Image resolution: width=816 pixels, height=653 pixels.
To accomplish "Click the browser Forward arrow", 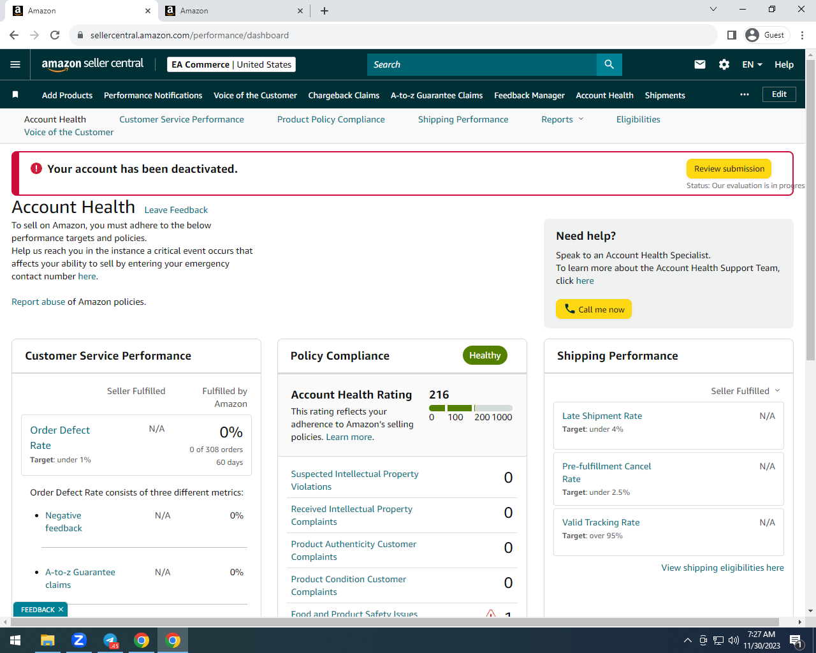I will pyautogui.click(x=34, y=35).
